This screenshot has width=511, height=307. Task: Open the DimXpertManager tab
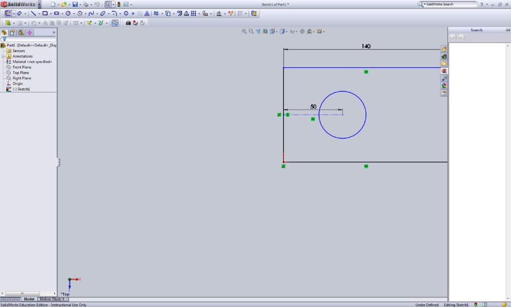29,33
